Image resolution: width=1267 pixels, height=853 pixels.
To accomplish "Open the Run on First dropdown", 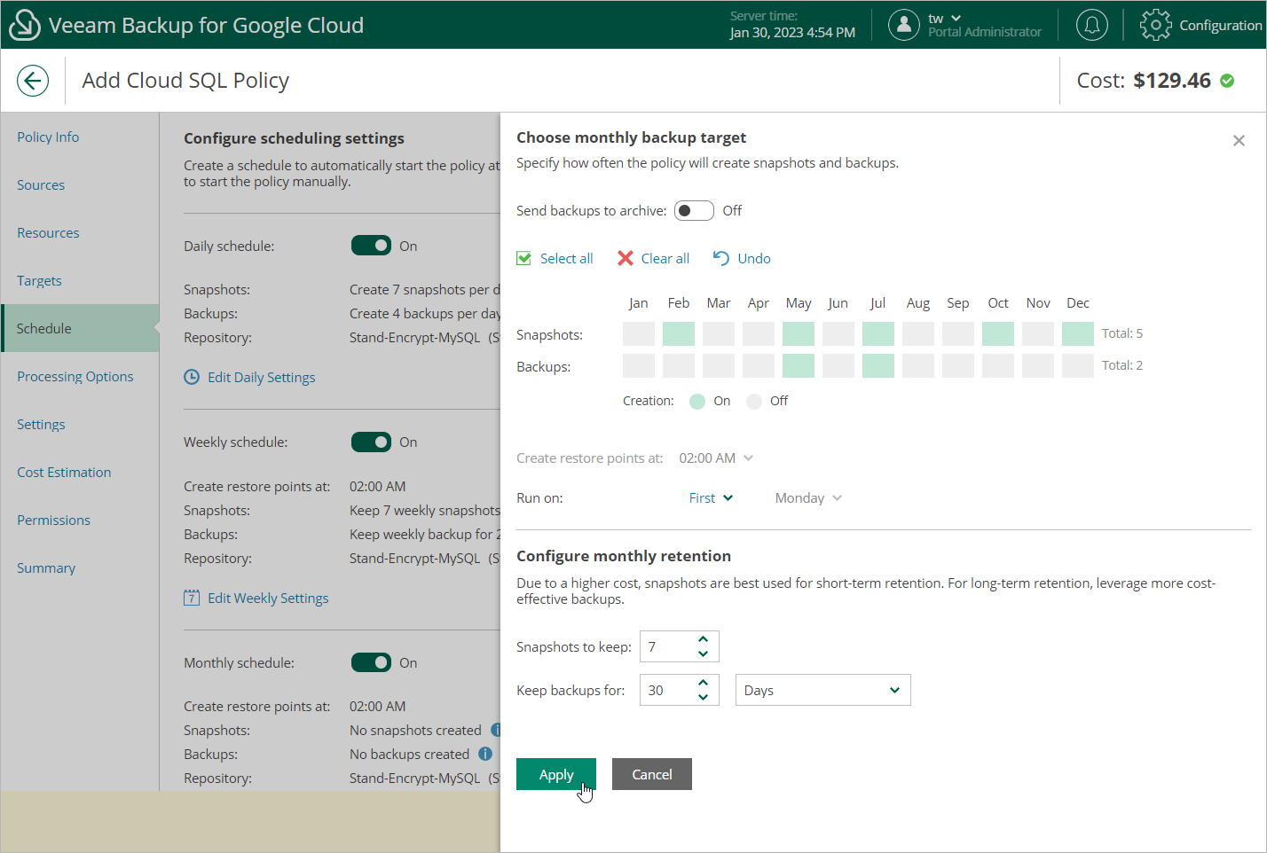I will tap(711, 498).
